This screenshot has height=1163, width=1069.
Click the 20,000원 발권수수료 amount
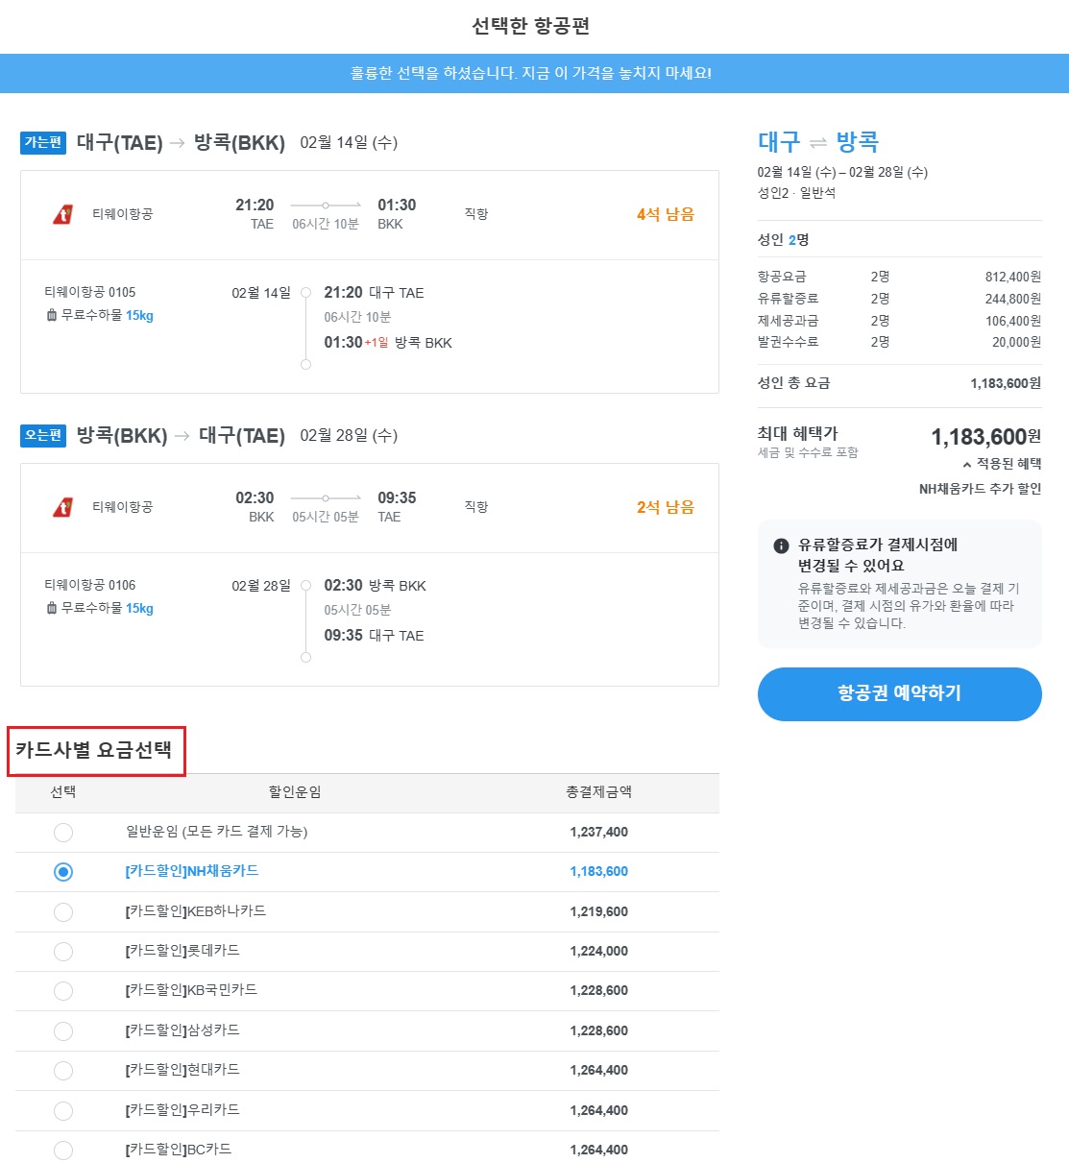tap(1017, 342)
